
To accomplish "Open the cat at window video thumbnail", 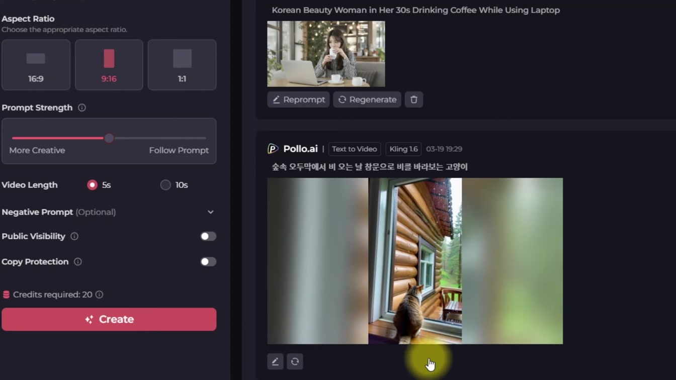I will (x=415, y=261).
